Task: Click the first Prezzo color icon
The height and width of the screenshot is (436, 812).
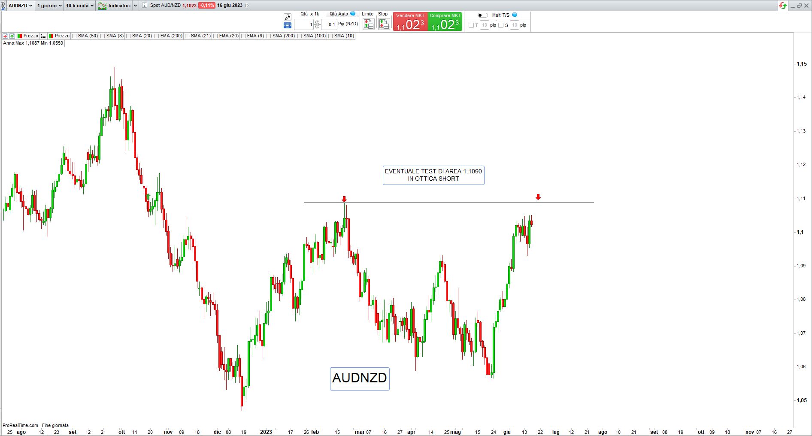Action: 20,36
